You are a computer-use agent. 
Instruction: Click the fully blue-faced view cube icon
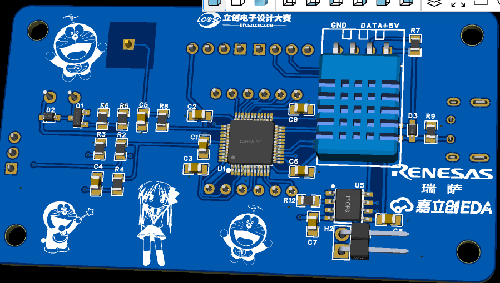383,3
